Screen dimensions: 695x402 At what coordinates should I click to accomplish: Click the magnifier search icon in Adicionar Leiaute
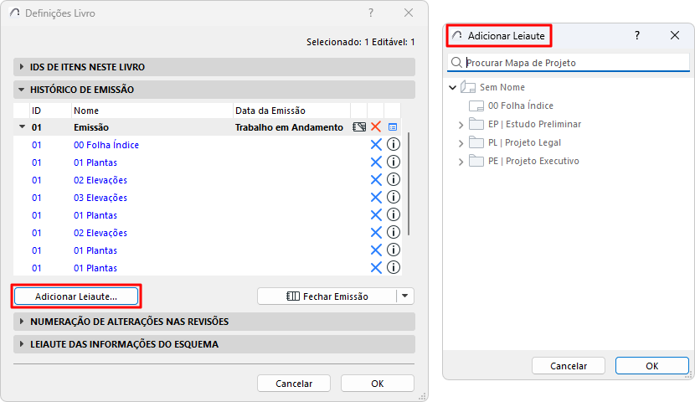coord(456,63)
